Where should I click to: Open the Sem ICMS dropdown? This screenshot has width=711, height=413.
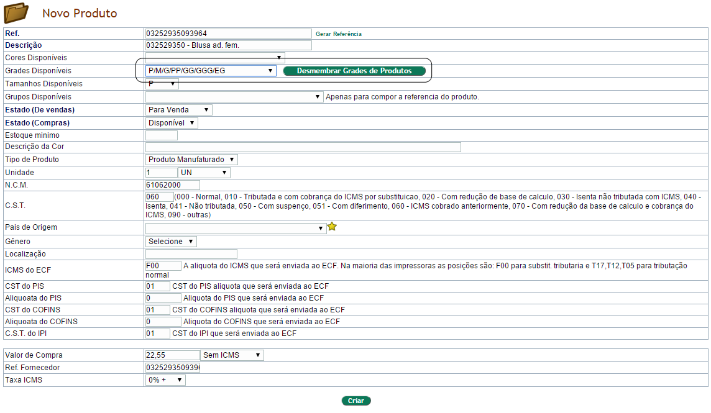click(x=232, y=355)
